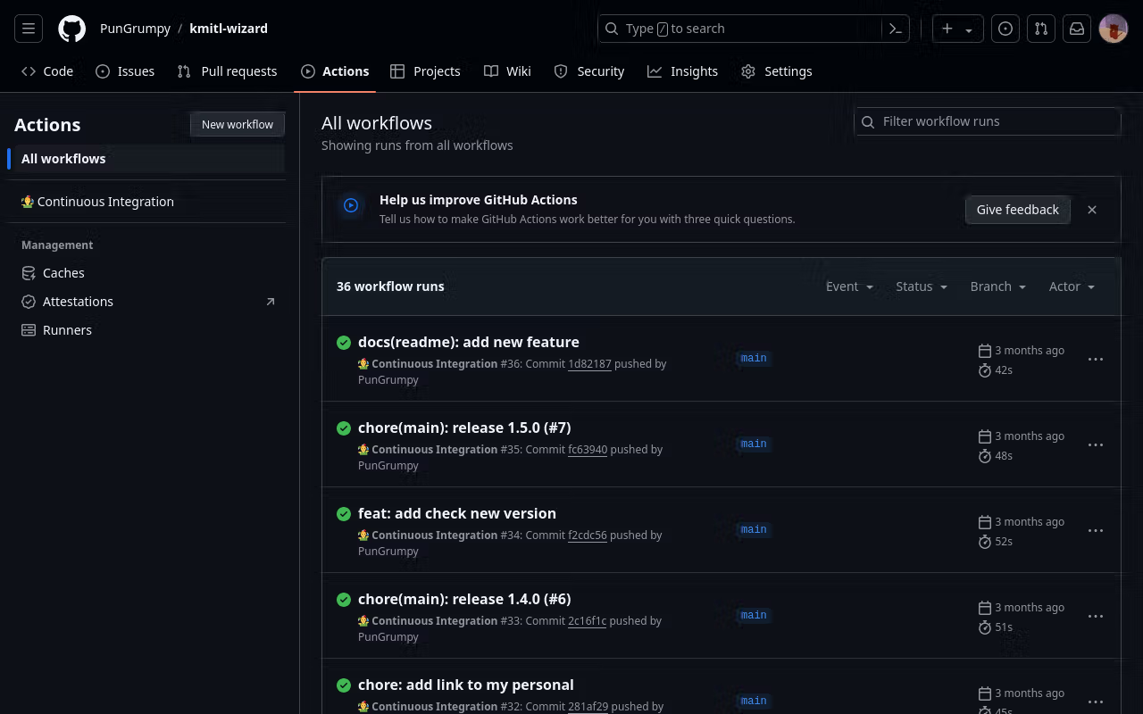Open the notifications inbox icon
Screen dimensions: 1143x714
pyautogui.click(x=1077, y=29)
